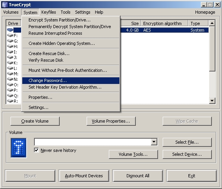222x189 pixels.
Task: Click the volume path input field
Action: tap(93, 142)
